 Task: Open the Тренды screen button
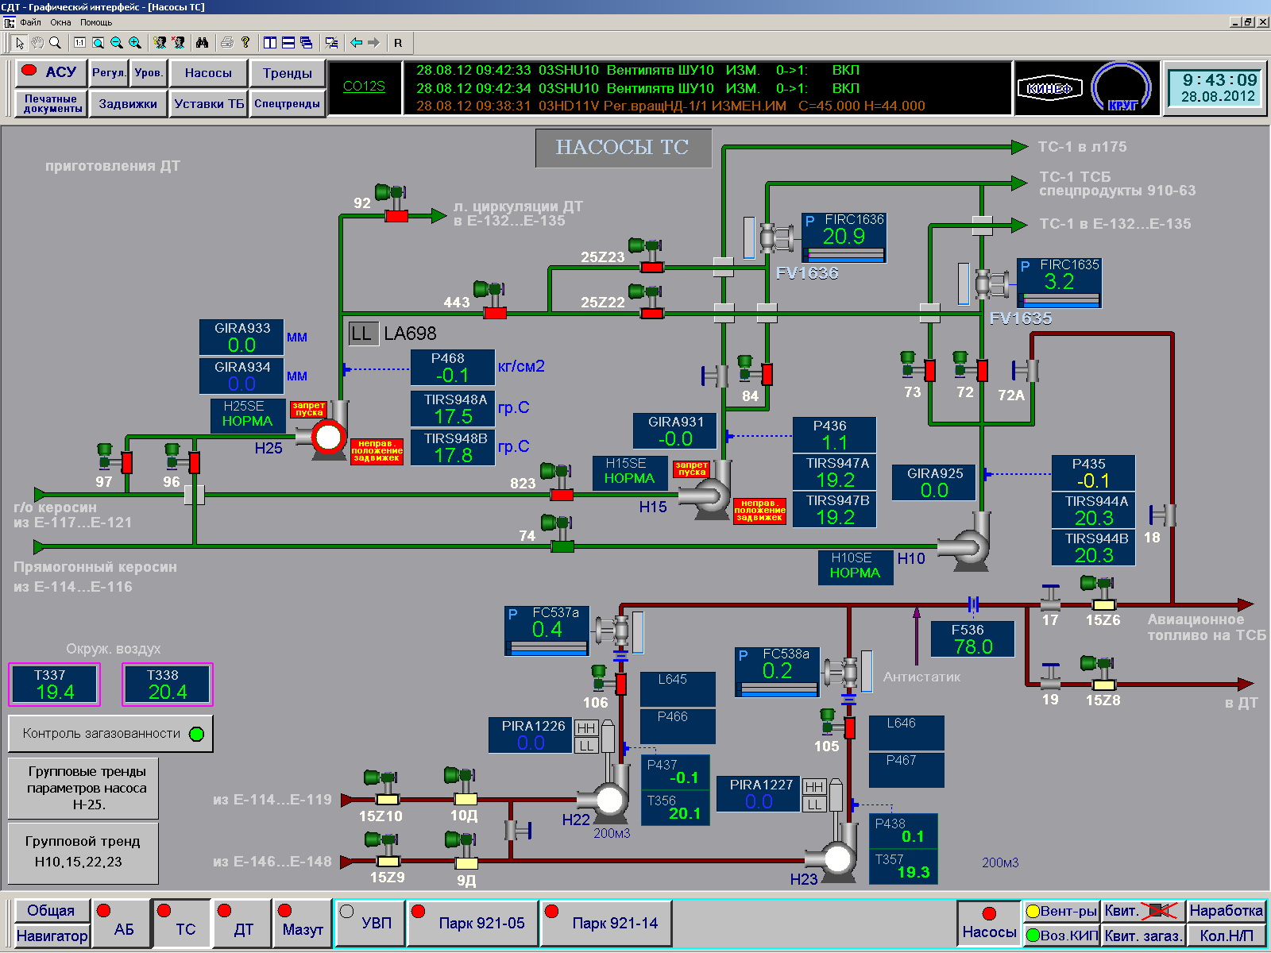click(x=287, y=73)
